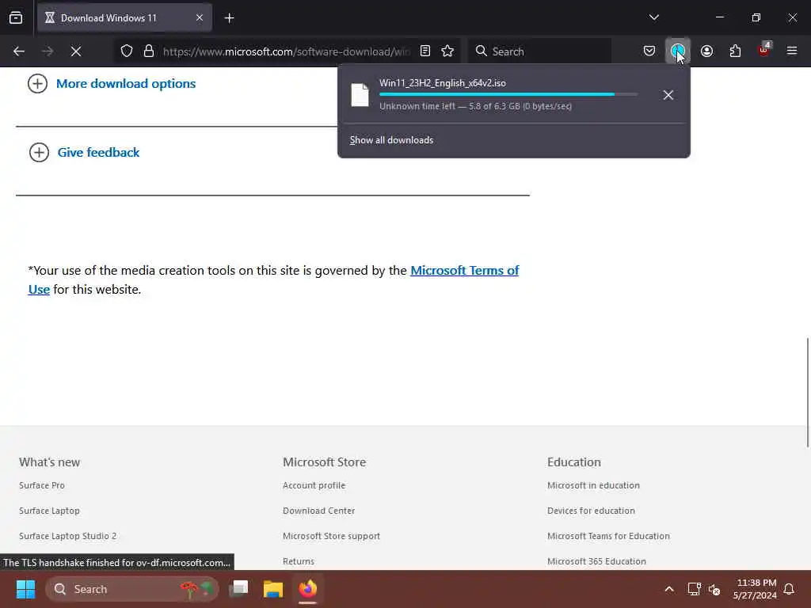Viewport: 811px width, 608px height.
Task: Click the page vertical scrollbar thumb
Action: [807, 393]
